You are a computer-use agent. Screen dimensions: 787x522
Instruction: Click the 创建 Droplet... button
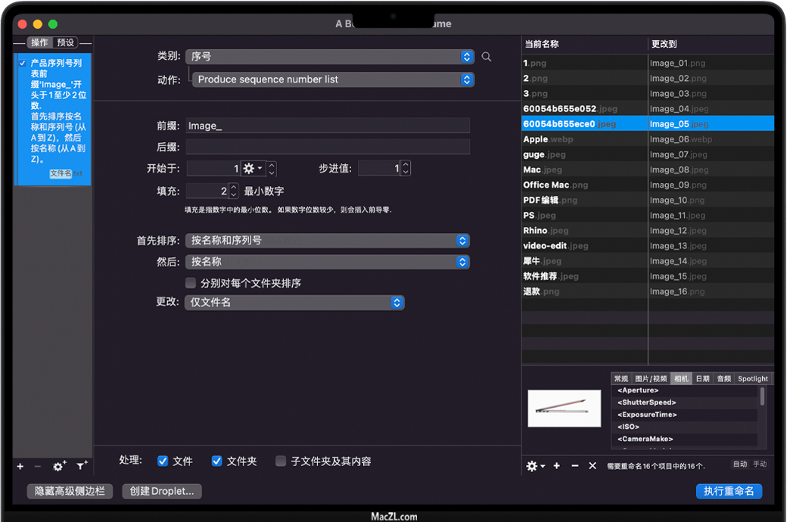pos(162,491)
